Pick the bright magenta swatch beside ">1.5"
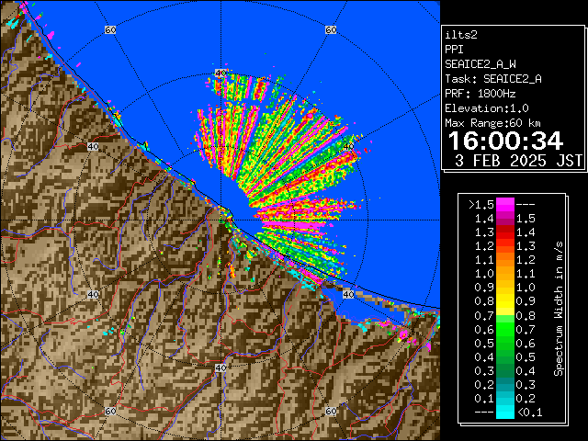Image resolution: width=588 pixels, height=441 pixels. tap(505, 205)
